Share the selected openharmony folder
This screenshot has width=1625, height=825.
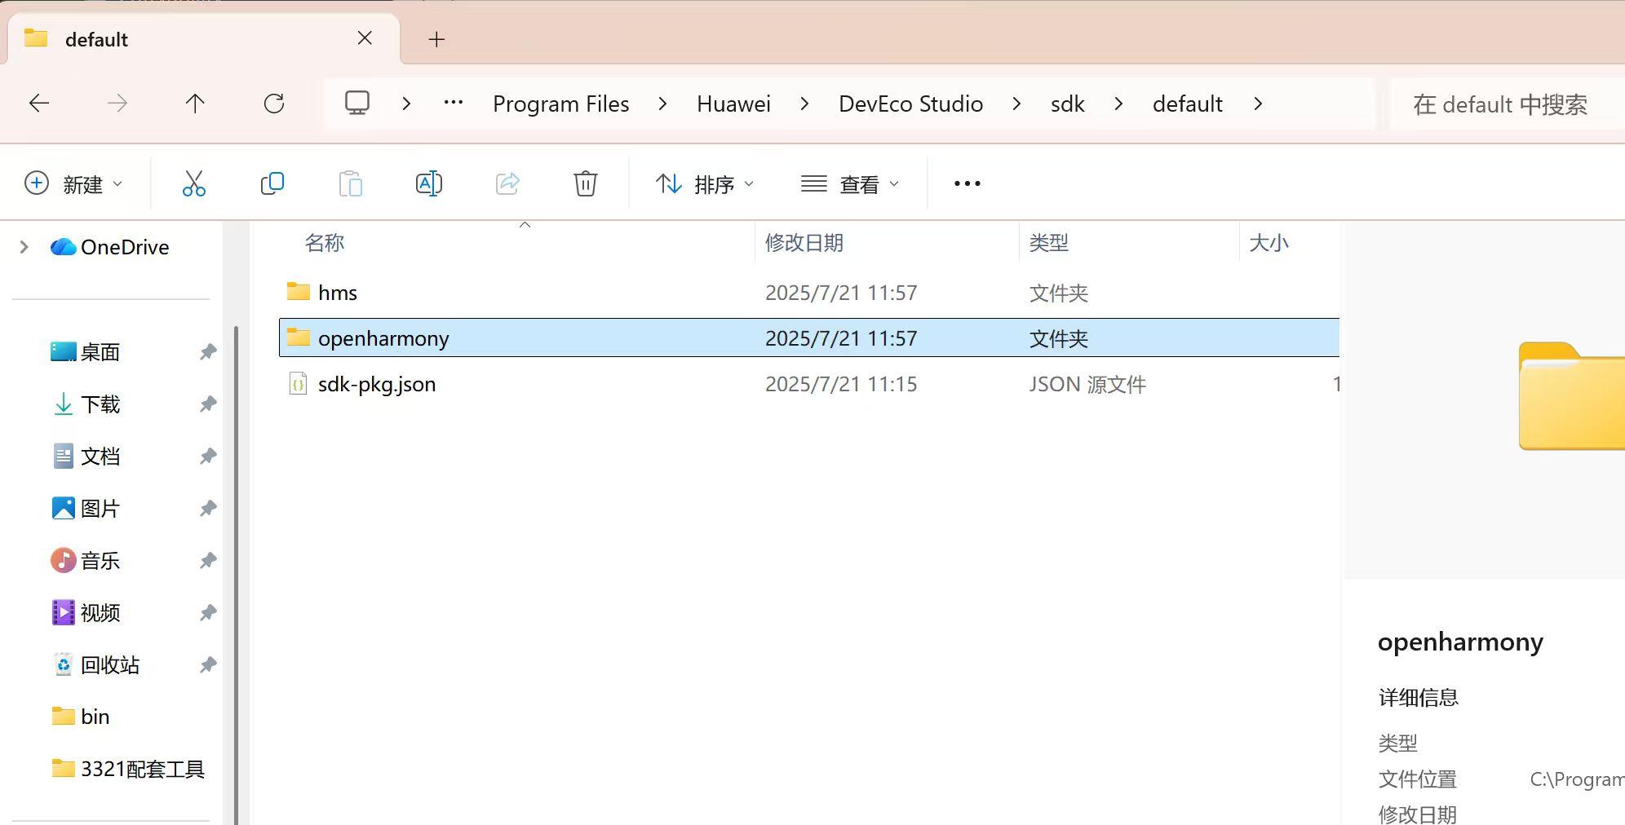point(507,183)
